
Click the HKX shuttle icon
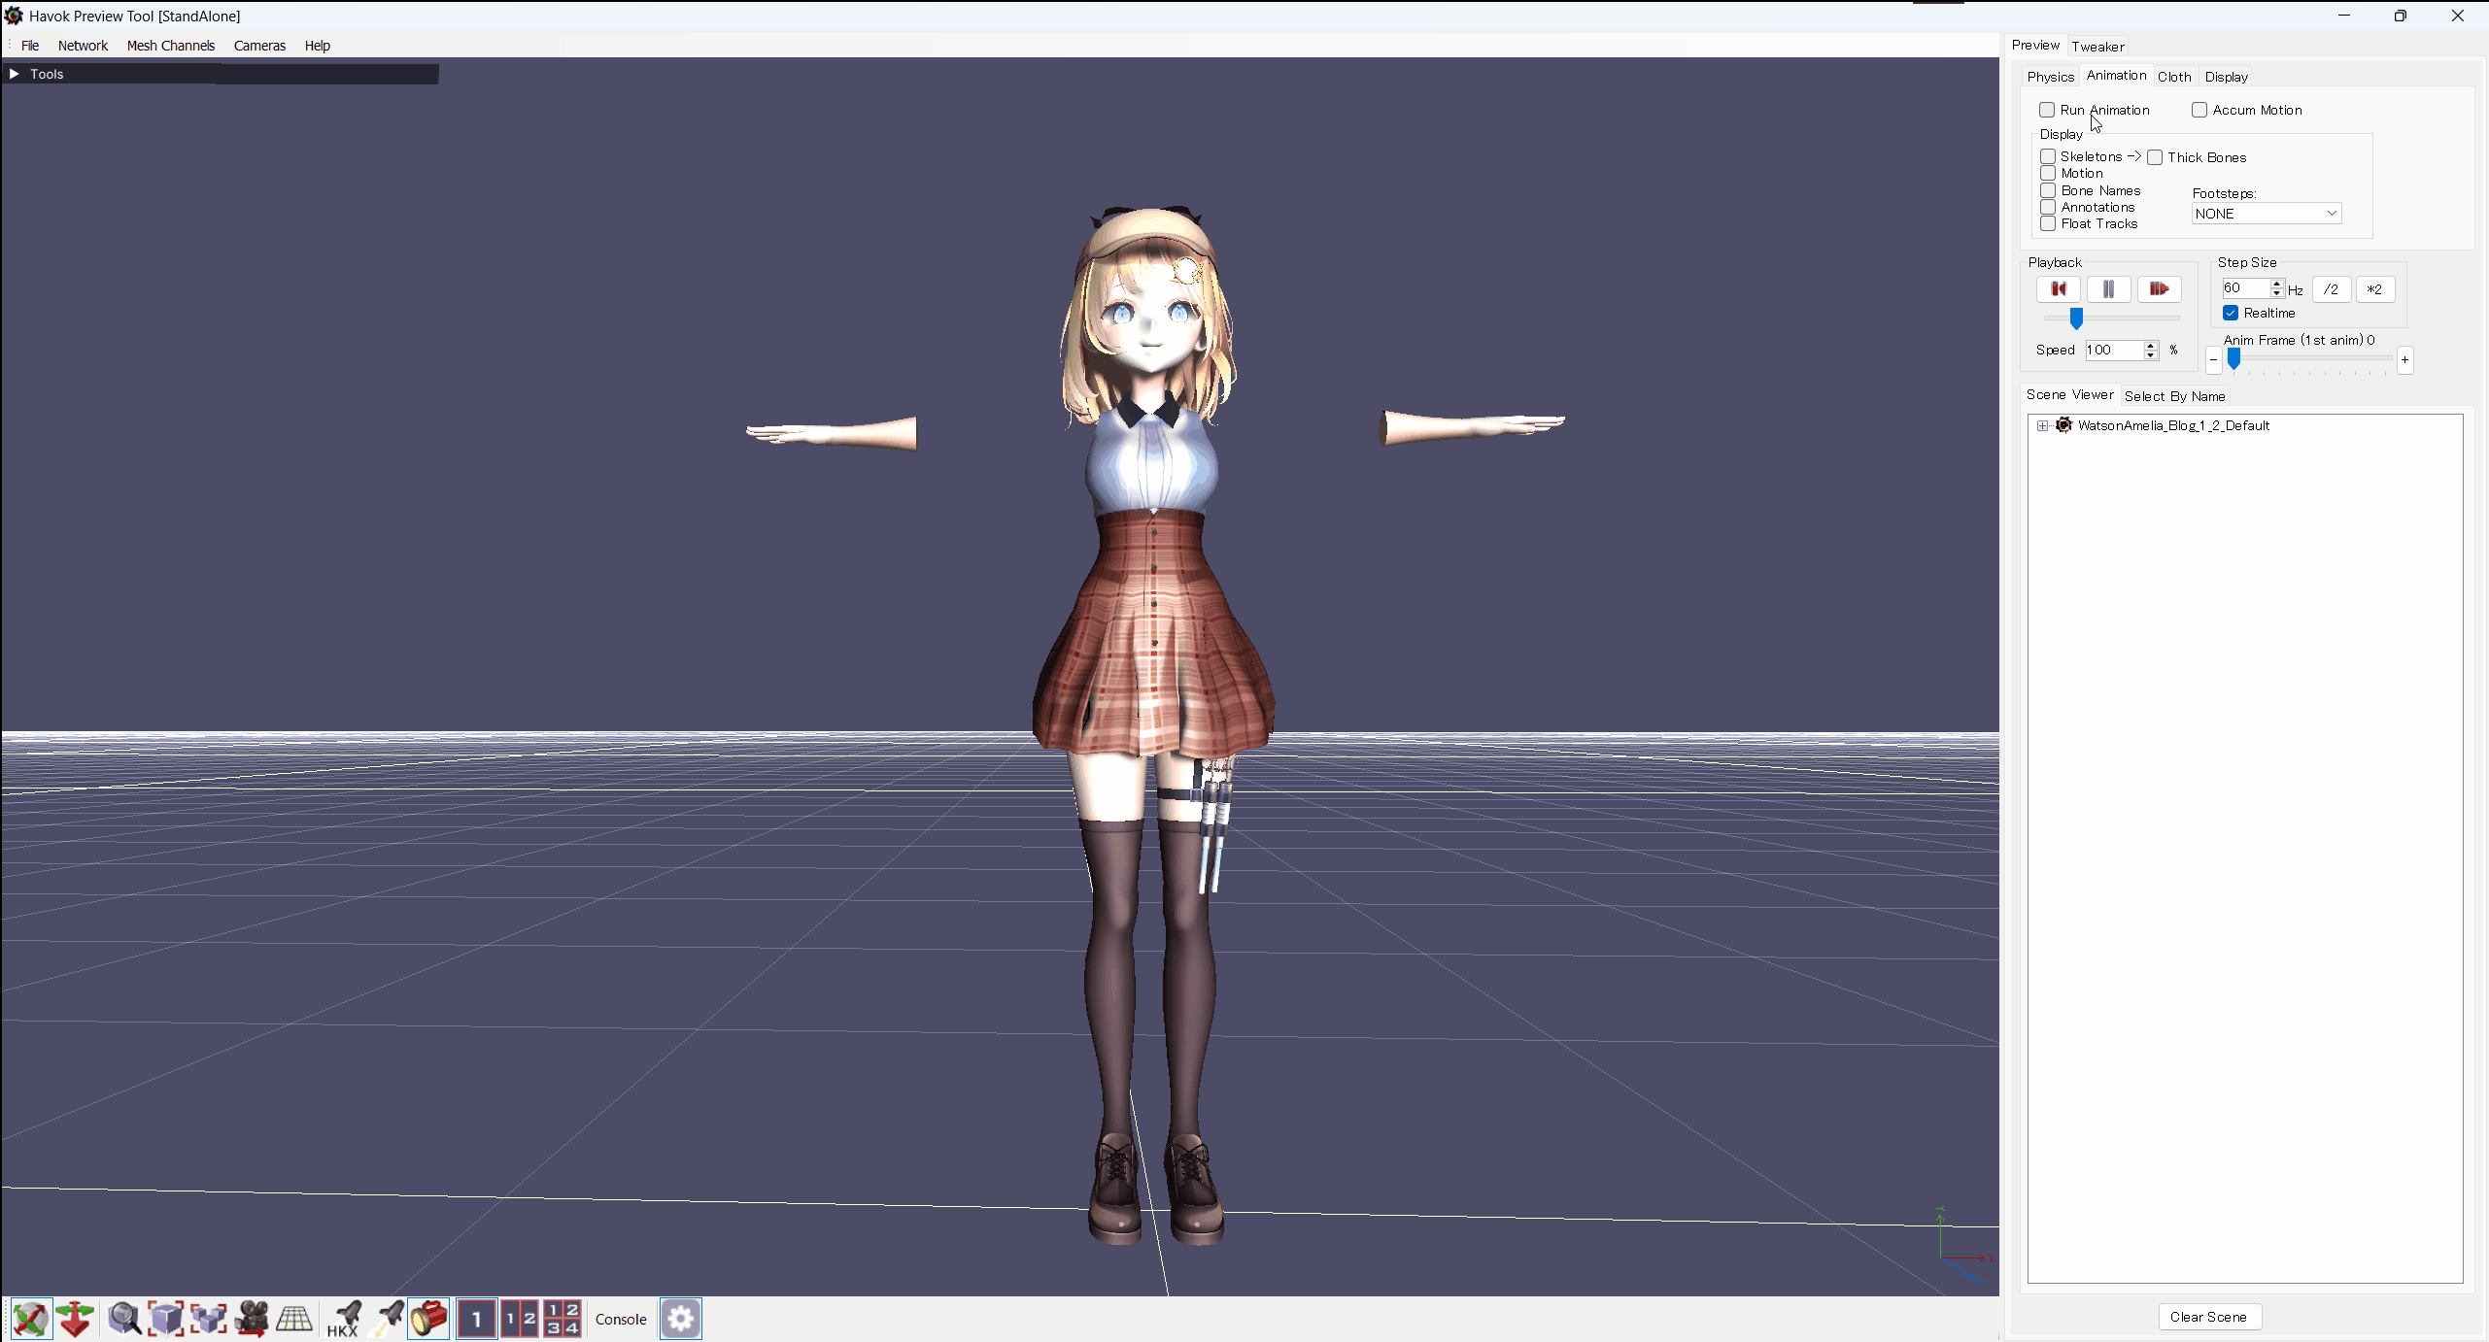click(x=343, y=1319)
